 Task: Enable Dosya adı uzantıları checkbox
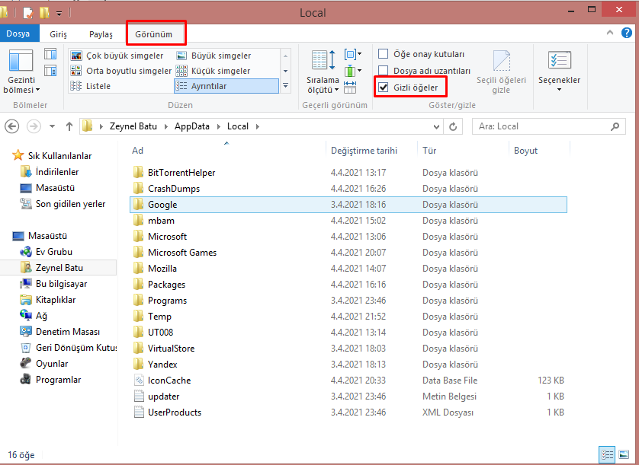click(383, 71)
